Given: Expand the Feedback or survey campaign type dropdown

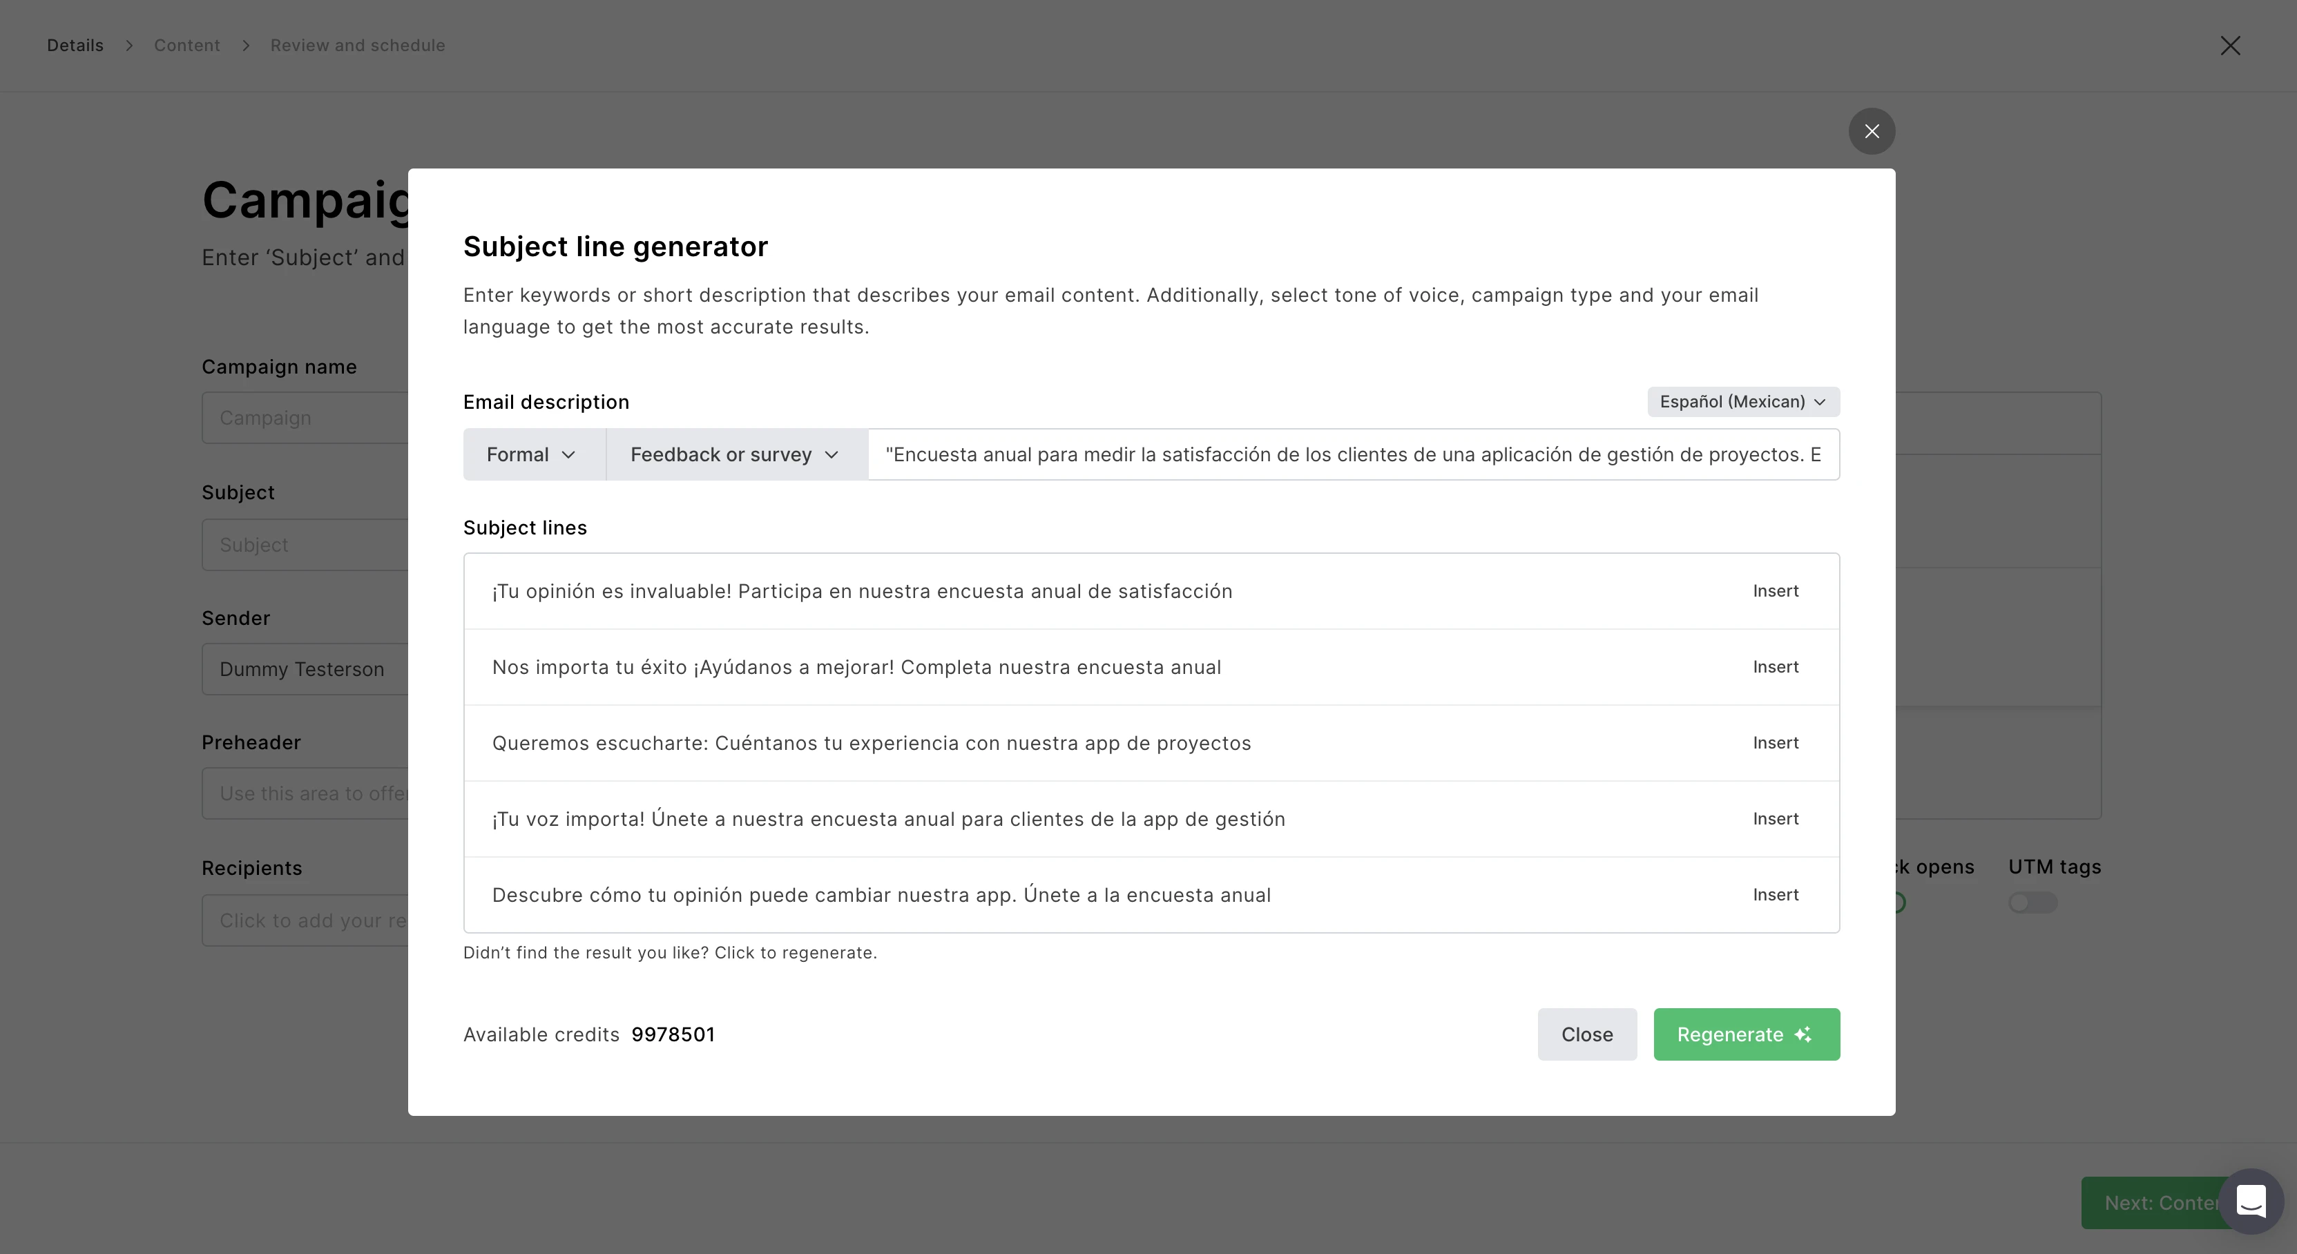Looking at the screenshot, I should (x=736, y=455).
